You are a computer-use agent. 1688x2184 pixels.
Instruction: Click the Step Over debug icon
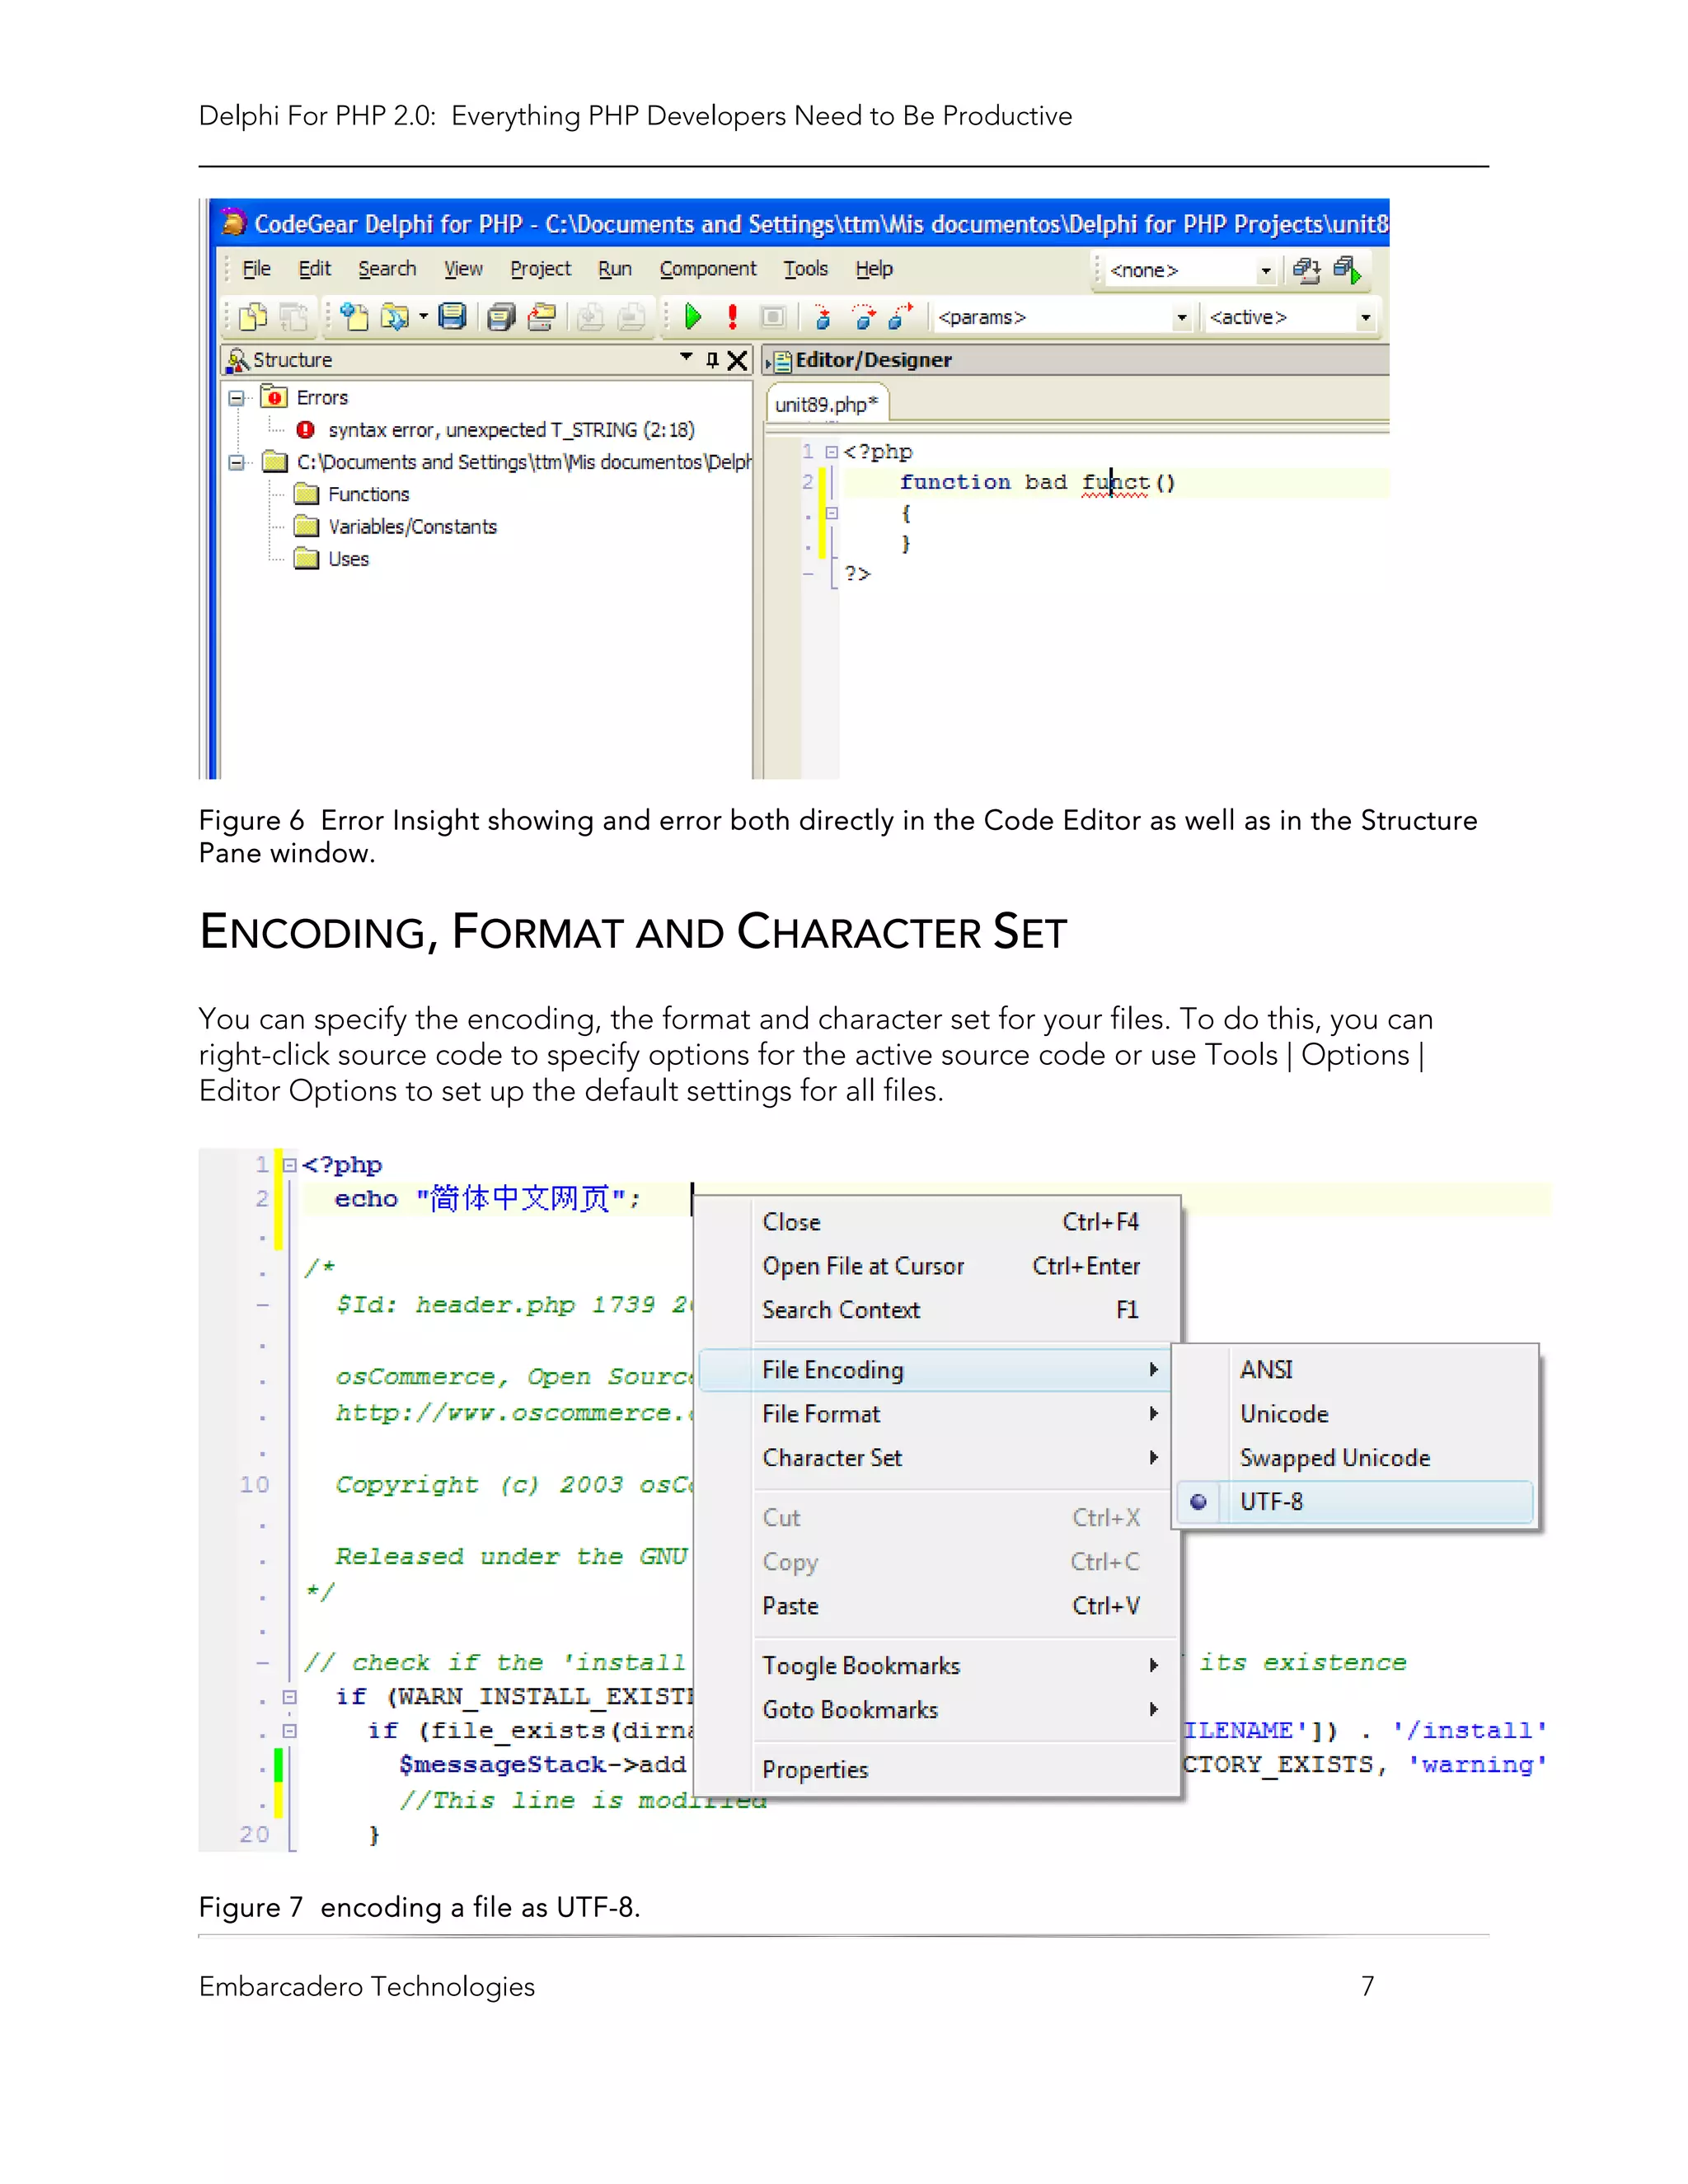point(864,317)
